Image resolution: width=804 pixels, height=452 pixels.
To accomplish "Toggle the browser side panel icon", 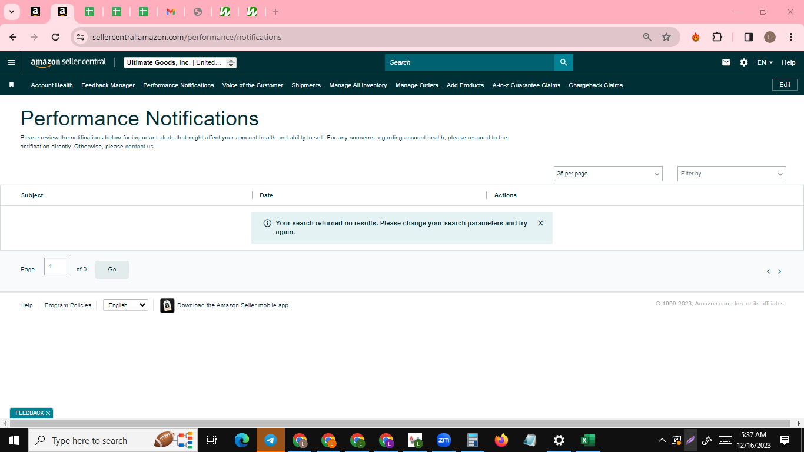I will (x=749, y=37).
